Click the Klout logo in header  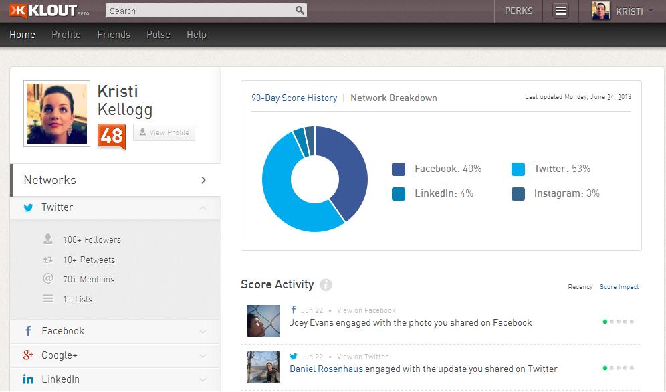(49, 11)
